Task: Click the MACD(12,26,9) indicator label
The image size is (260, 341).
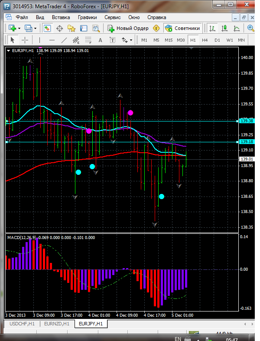Action: (22, 237)
